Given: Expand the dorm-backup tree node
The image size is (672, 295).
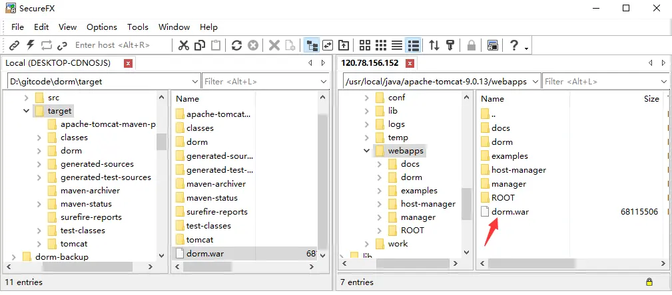Looking at the screenshot, I should pos(14,257).
